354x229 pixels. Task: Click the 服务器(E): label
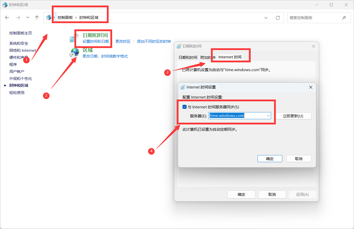[x=198, y=116]
